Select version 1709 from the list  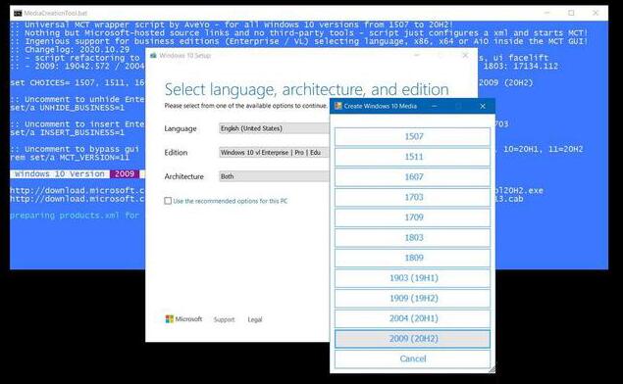(x=412, y=217)
